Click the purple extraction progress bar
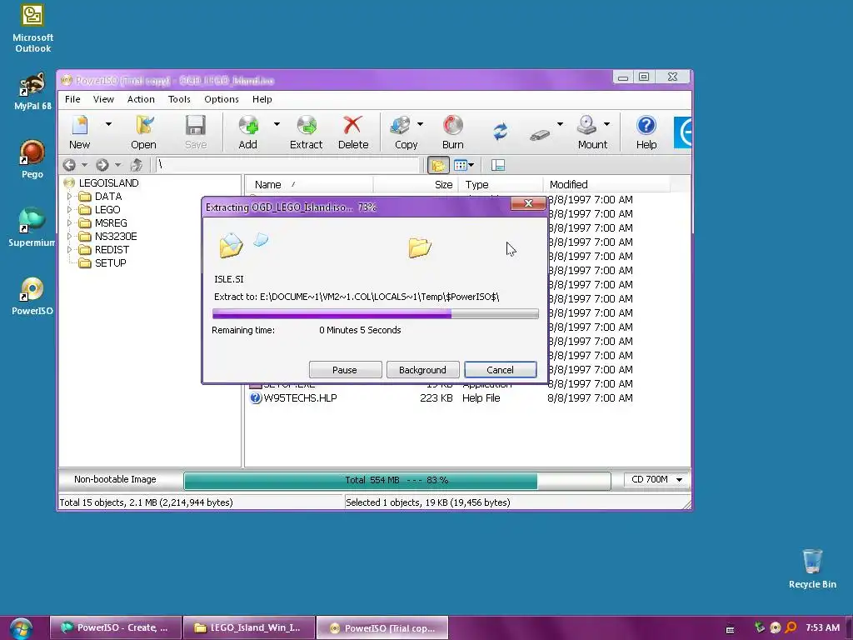The width and height of the screenshot is (853, 640). [x=376, y=313]
